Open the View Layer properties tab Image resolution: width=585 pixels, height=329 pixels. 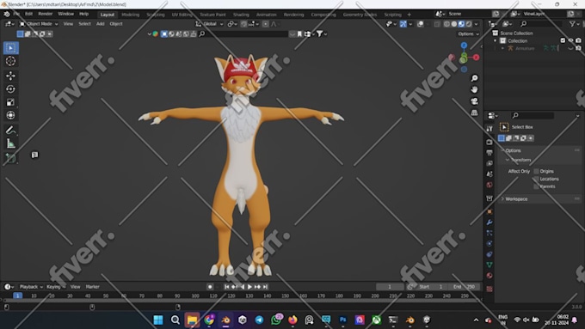pyautogui.click(x=490, y=163)
